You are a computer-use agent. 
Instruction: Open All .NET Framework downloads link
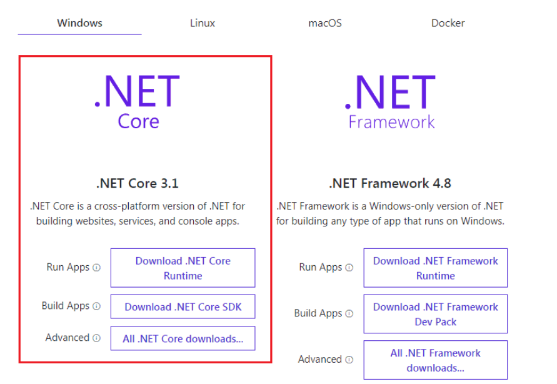[x=436, y=360]
